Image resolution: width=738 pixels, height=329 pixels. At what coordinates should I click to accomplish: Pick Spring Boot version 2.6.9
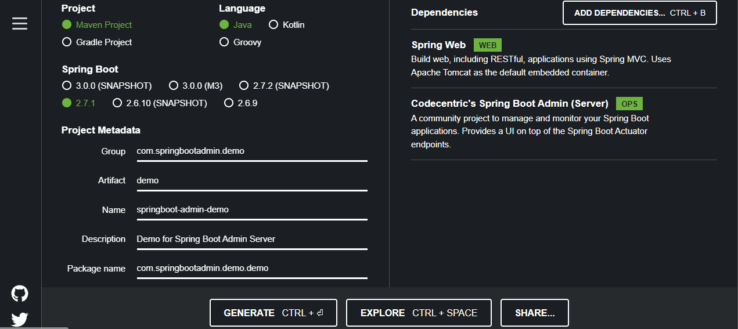pos(229,103)
